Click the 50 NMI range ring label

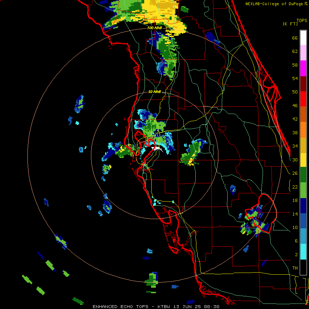coord(154,92)
